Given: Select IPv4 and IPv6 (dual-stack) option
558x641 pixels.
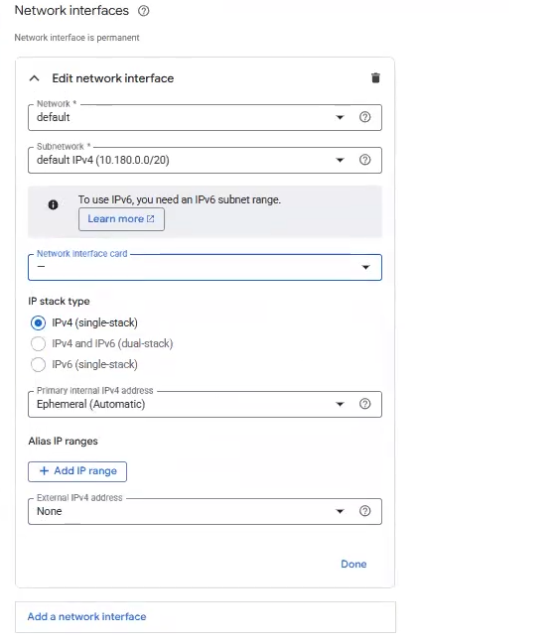Looking at the screenshot, I should coord(38,343).
